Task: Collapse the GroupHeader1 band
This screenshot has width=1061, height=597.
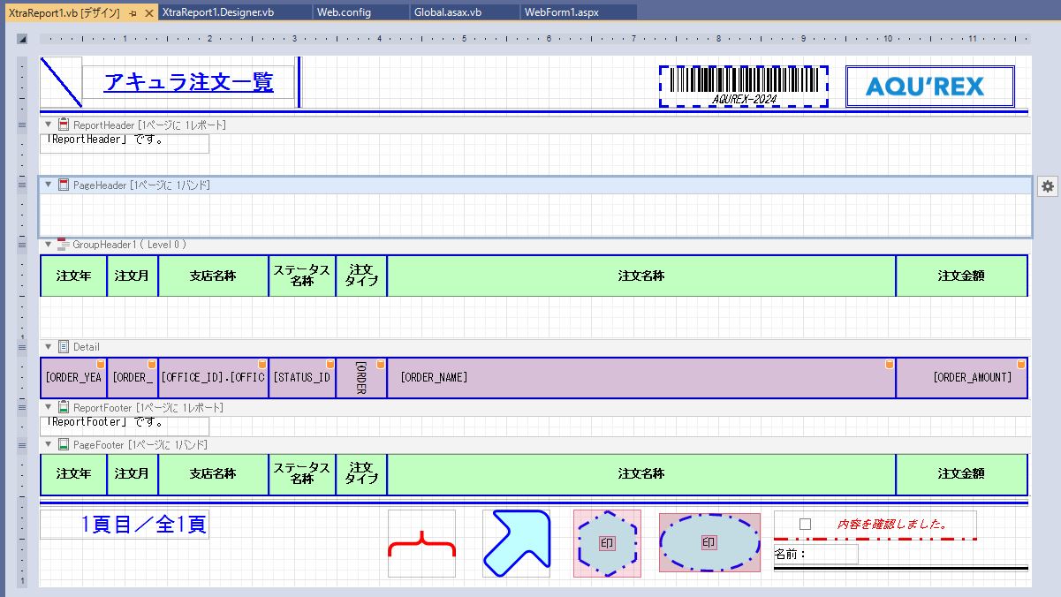Action: (49, 245)
